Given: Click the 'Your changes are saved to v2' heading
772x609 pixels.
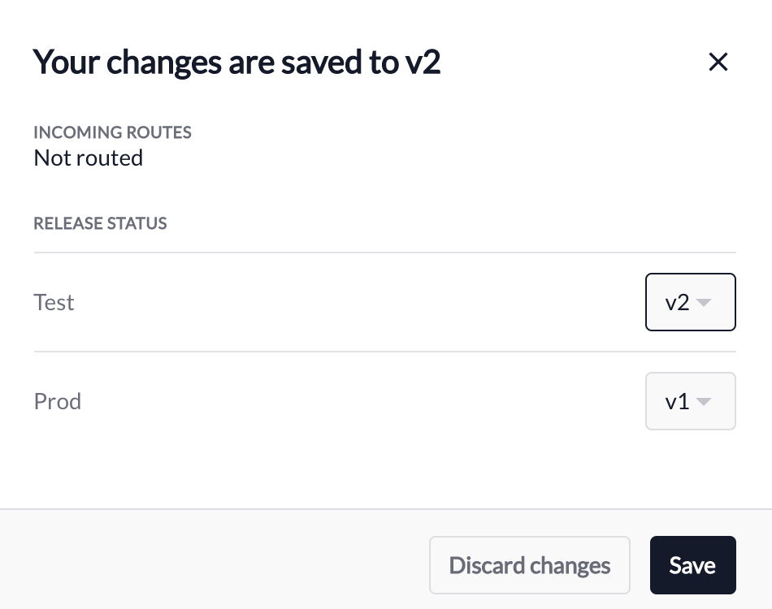Looking at the screenshot, I should [x=236, y=62].
